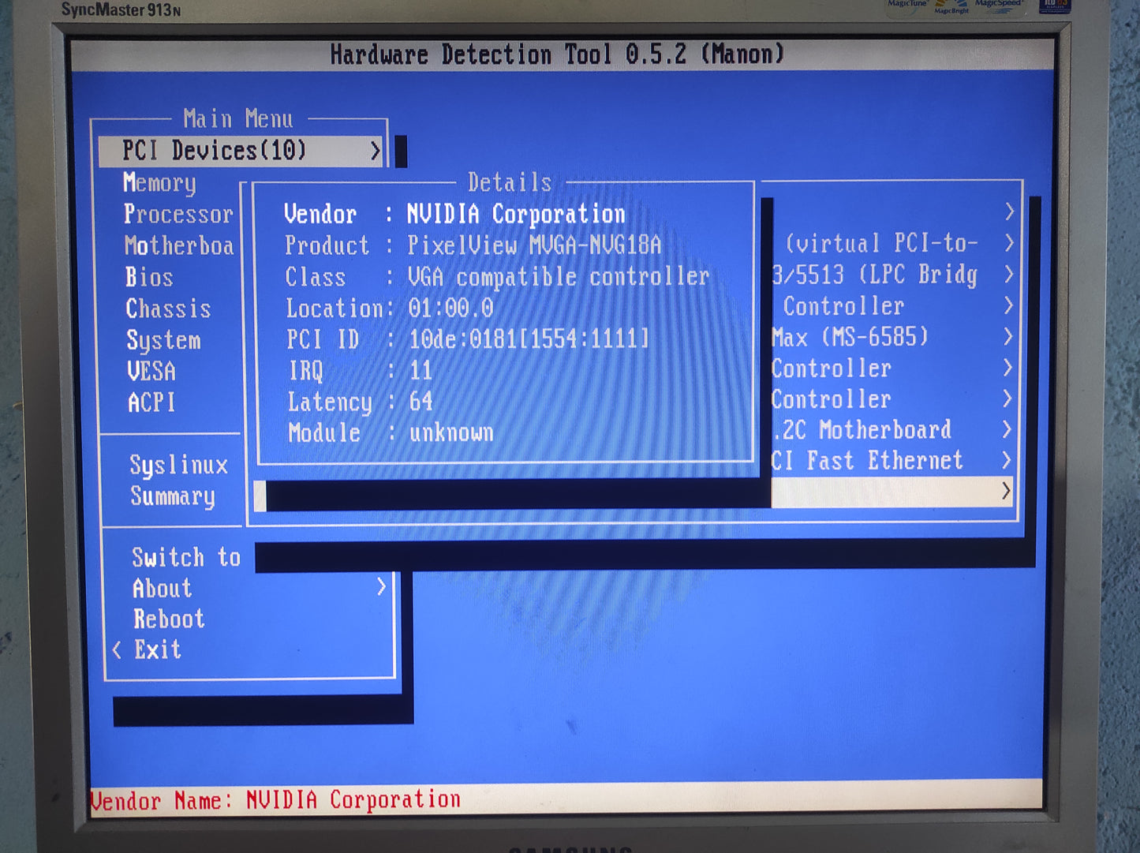Select the VESA menu item
This screenshot has width=1140, height=853.
pyautogui.click(x=151, y=371)
